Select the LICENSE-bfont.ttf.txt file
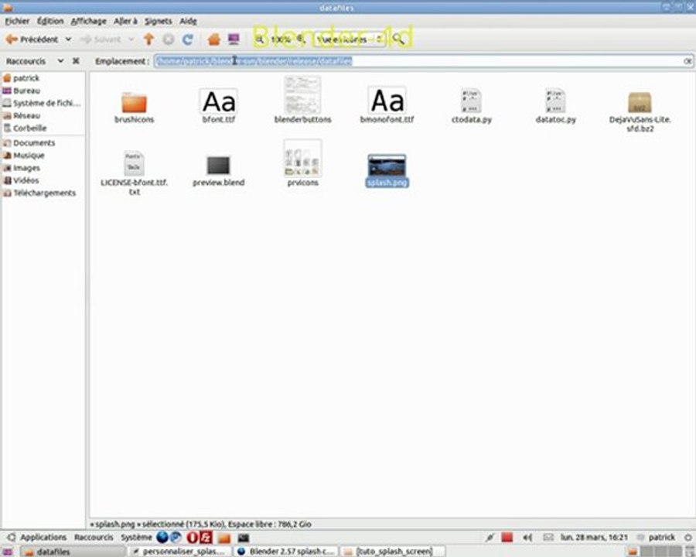The width and height of the screenshot is (696, 557). [x=134, y=173]
